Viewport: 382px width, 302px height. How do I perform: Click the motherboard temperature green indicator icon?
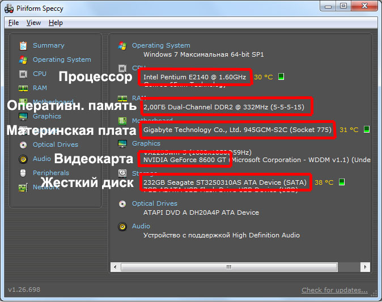(x=367, y=129)
